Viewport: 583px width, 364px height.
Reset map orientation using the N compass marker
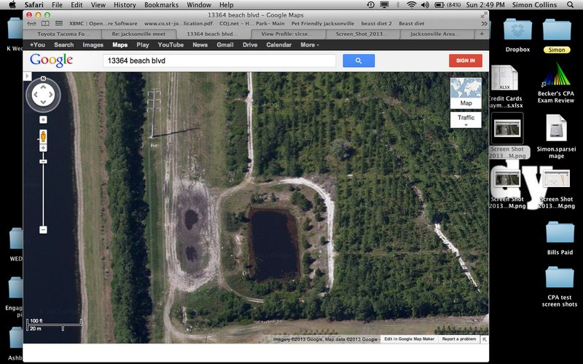click(x=43, y=79)
